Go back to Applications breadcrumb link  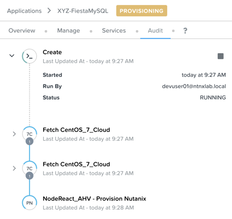point(24,11)
